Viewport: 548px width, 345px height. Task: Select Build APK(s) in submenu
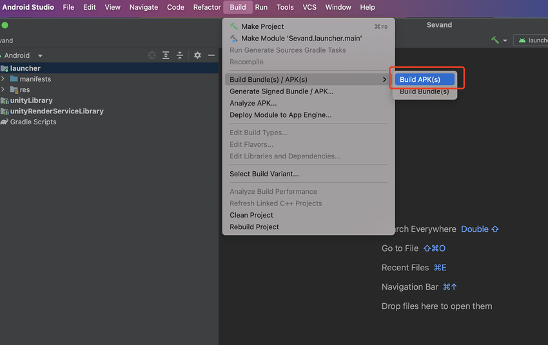tap(420, 79)
